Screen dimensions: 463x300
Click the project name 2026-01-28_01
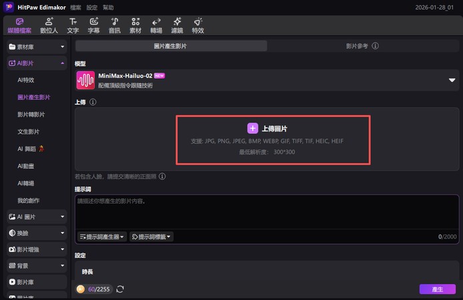(434, 8)
